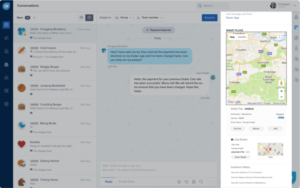The height and width of the screenshot is (188, 300).
Task: Click the attachment icon next to emoji
Action: [186, 182]
